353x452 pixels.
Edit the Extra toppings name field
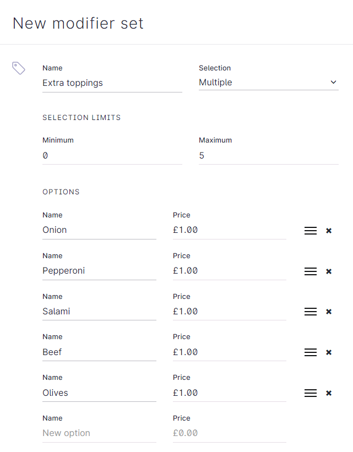coord(112,83)
